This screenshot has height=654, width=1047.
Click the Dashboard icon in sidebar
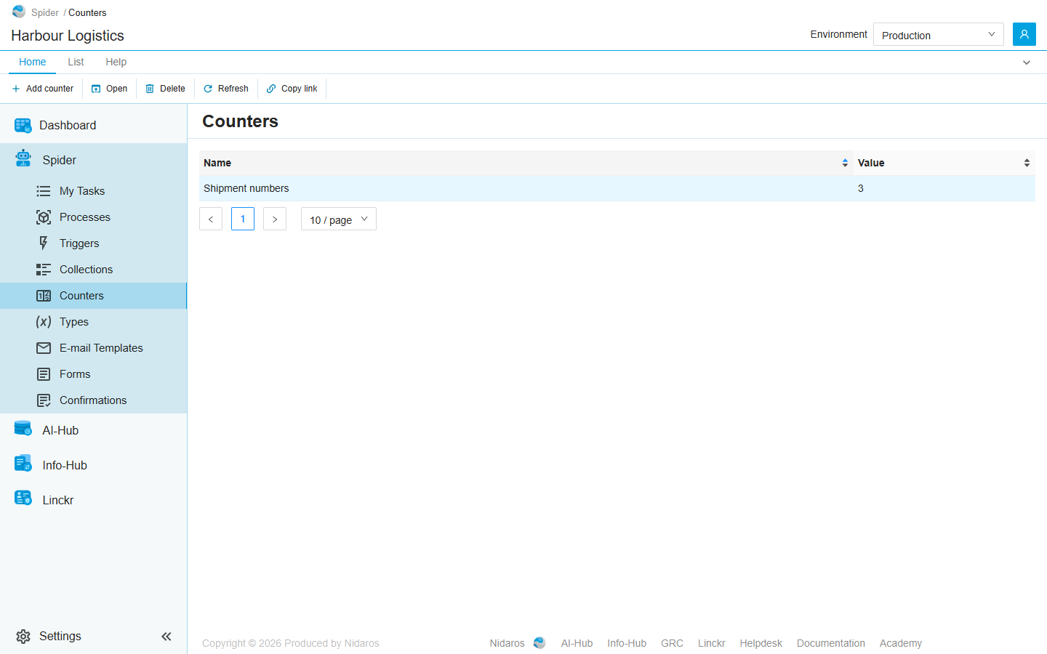point(23,126)
